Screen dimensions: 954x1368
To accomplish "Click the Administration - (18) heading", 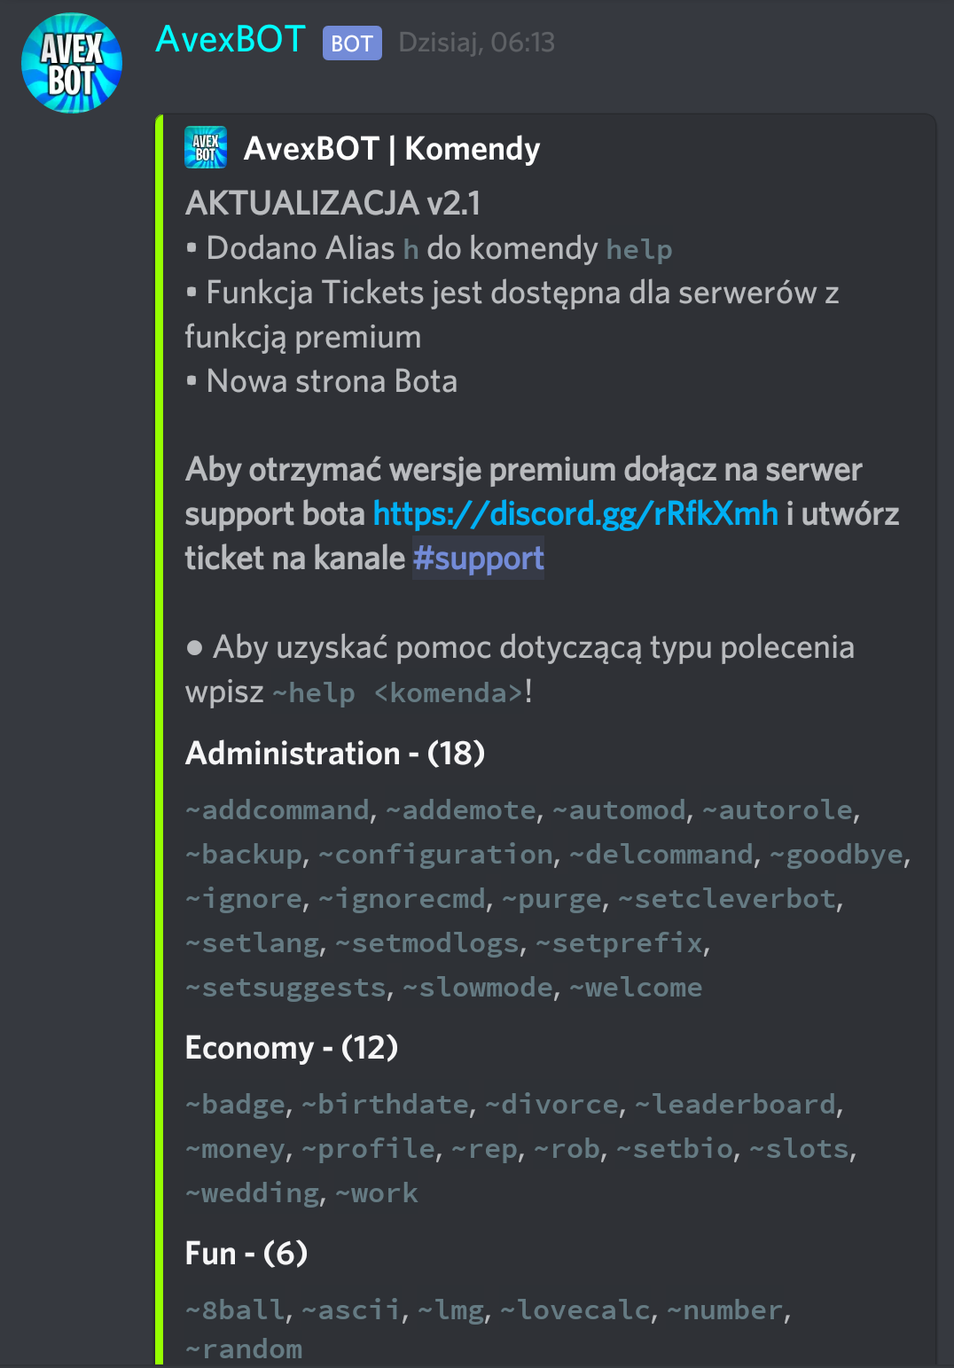I will (335, 754).
